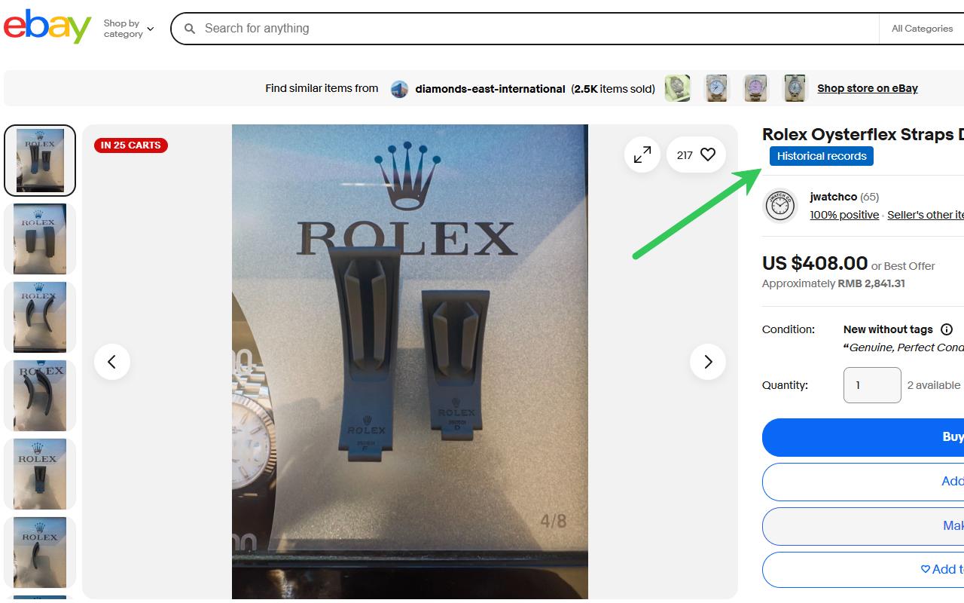This screenshot has height=603, width=964.
Task: Click the Add to cart button
Action: pyautogui.click(x=863, y=482)
